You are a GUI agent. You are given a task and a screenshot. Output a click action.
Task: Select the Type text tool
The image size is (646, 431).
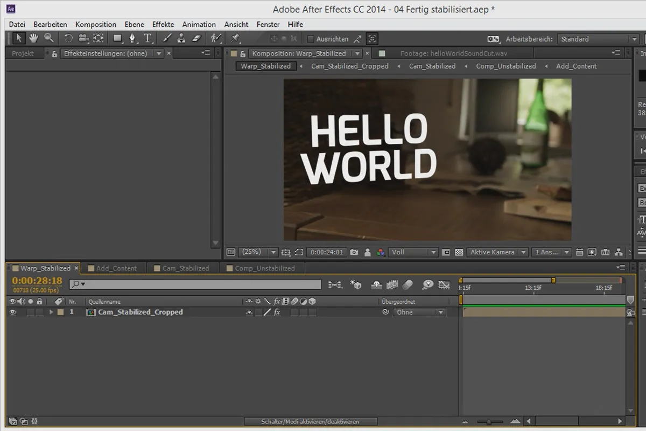point(148,38)
